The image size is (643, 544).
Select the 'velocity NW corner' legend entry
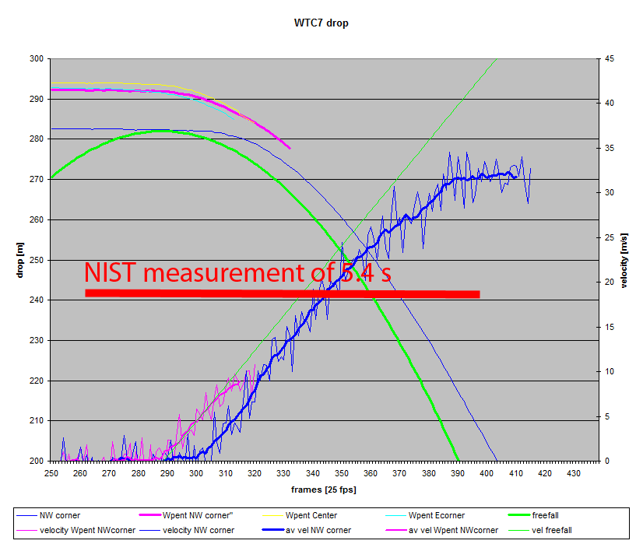[x=200, y=530]
